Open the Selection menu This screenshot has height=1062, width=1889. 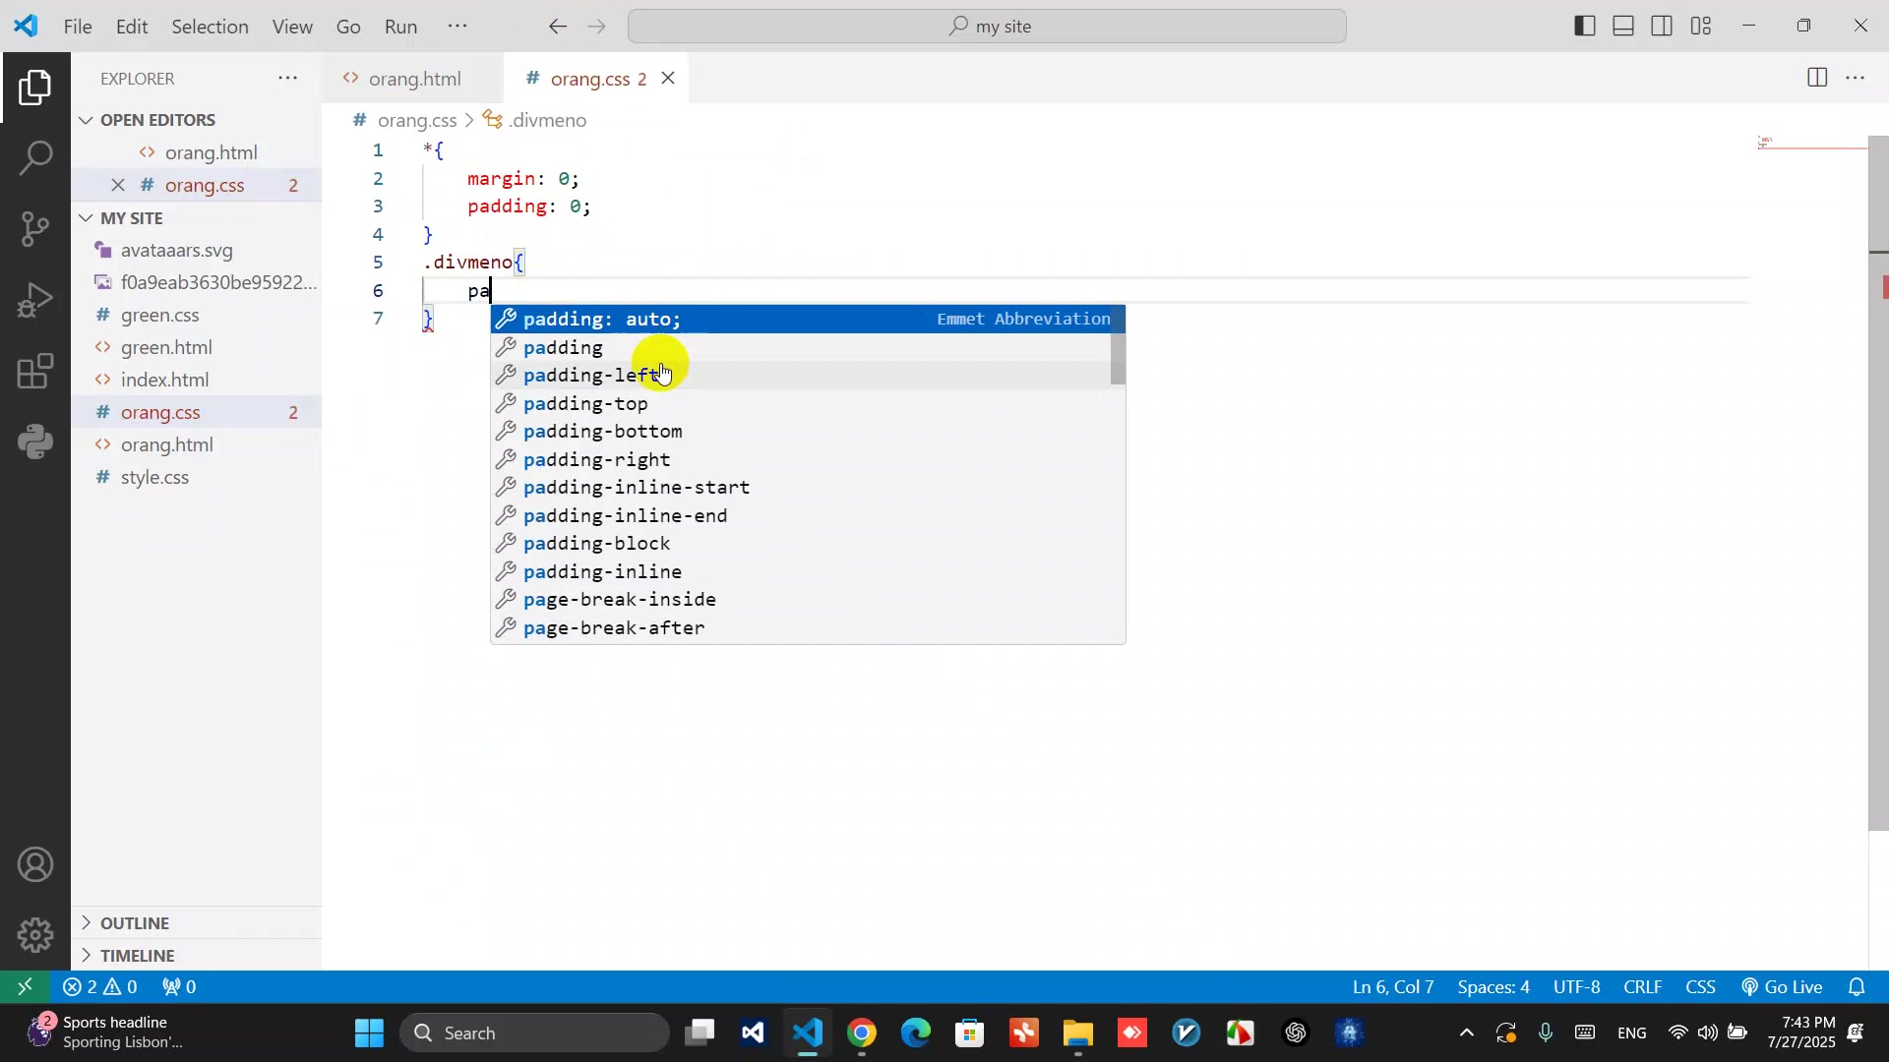click(210, 27)
